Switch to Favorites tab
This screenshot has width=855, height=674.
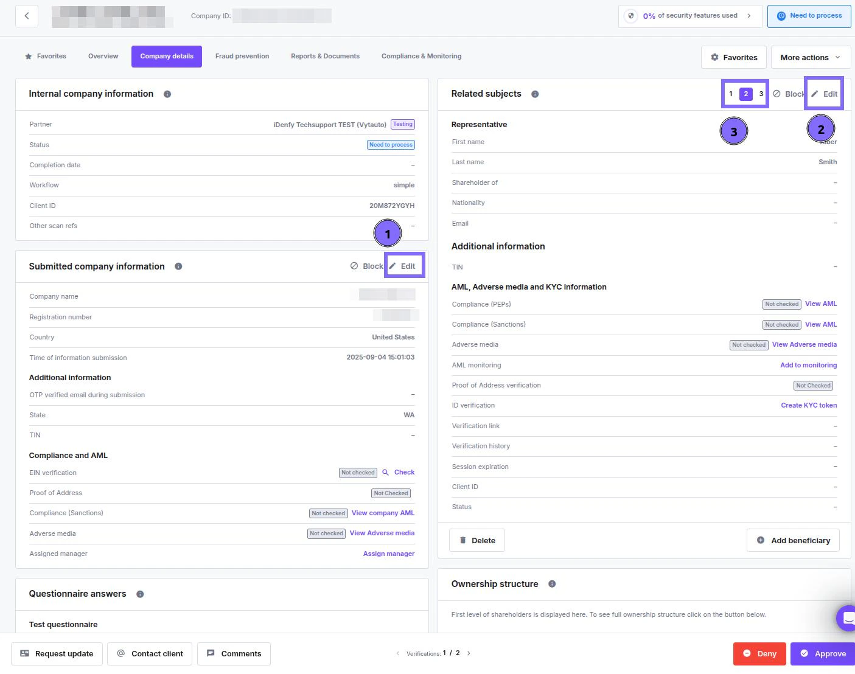click(x=46, y=56)
